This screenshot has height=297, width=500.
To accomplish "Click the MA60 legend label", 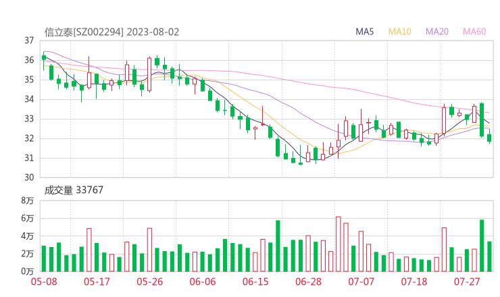I will point(474,32).
